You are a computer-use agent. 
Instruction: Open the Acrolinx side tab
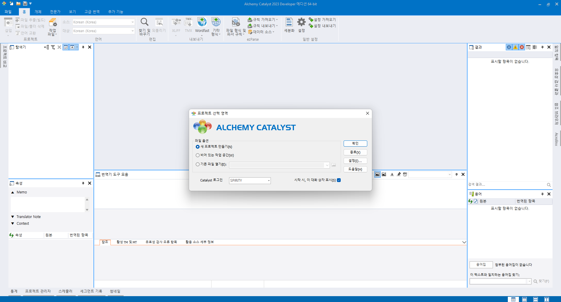coord(556,139)
